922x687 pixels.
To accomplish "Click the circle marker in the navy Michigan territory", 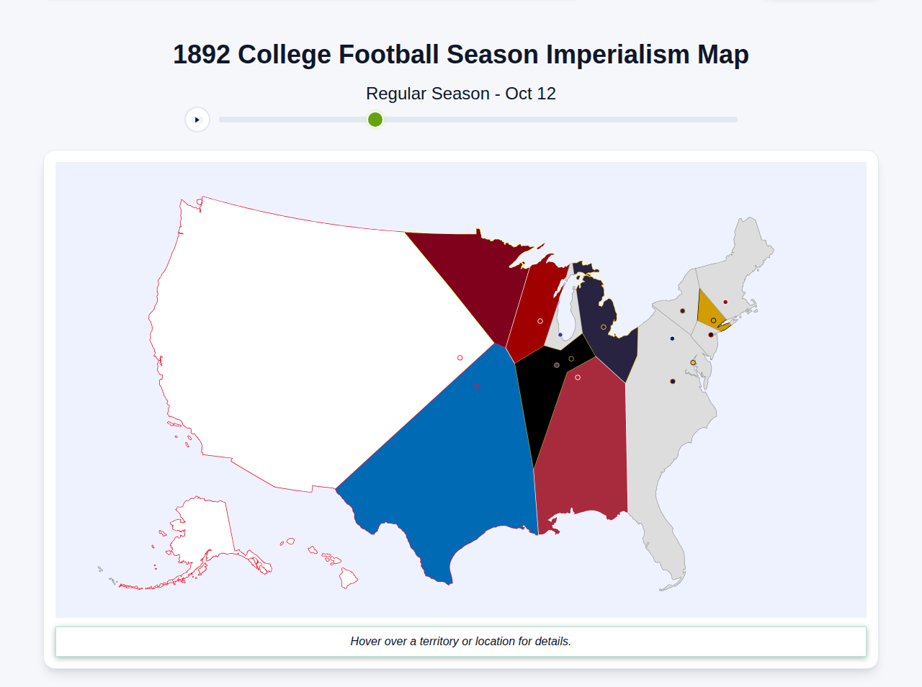I will click(604, 327).
